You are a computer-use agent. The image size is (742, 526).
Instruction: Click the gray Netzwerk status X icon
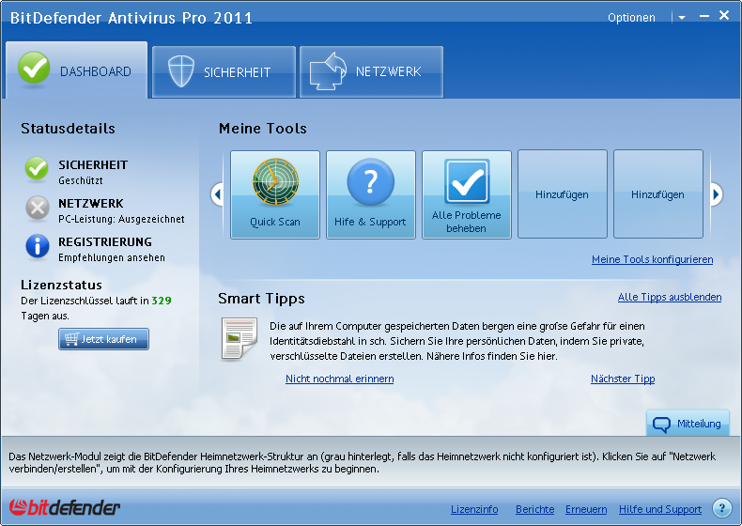[x=38, y=208]
